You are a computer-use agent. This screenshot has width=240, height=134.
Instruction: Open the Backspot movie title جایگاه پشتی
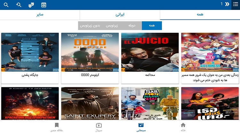coord(30,75)
